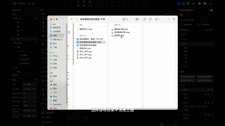The height and width of the screenshot is (126, 225).
Task: Open the Finder toolbar overflow chevron
Action: click(169, 19)
